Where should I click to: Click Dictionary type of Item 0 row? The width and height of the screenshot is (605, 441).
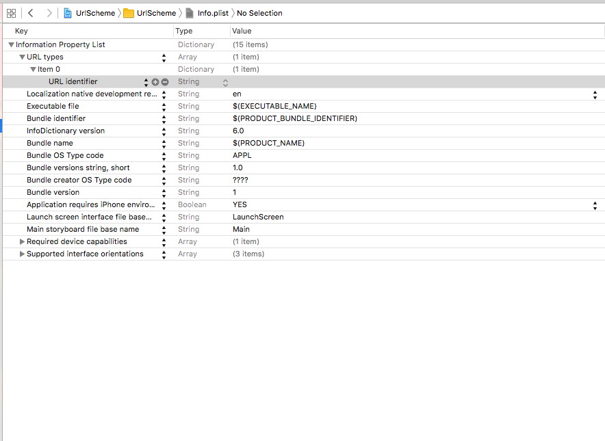(x=196, y=69)
